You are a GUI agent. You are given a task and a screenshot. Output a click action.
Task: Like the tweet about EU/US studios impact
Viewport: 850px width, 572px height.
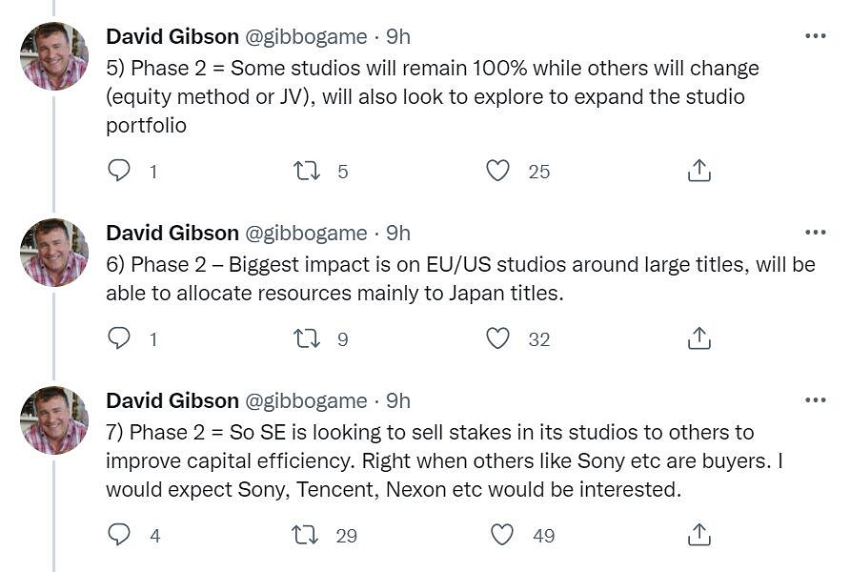497,338
